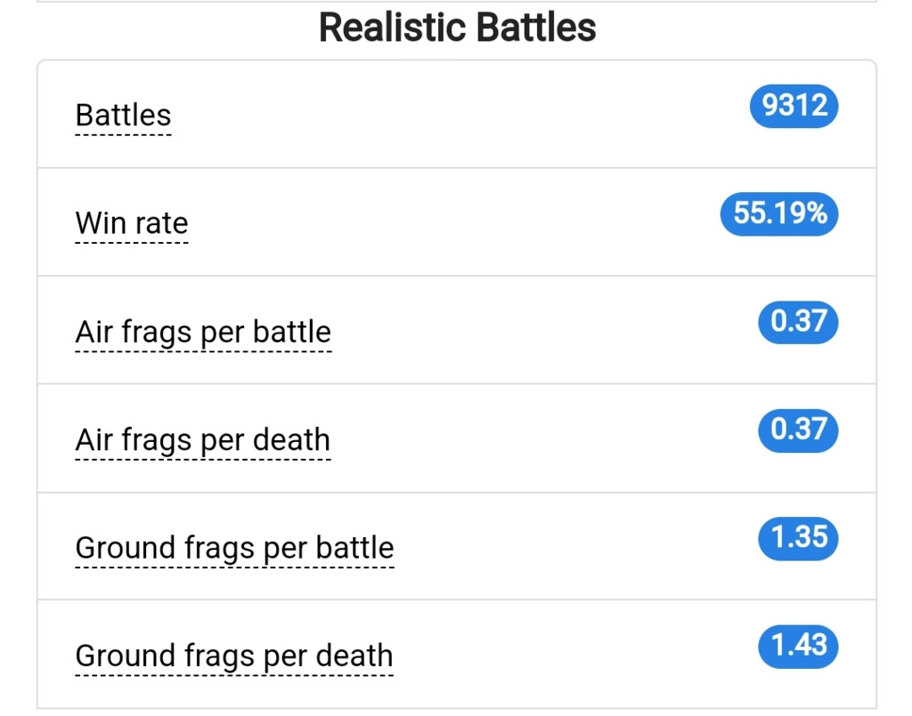Image resolution: width=912 pixels, height=716 pixels.
Task: Click the 9312 battles badge
Action: 794,106
